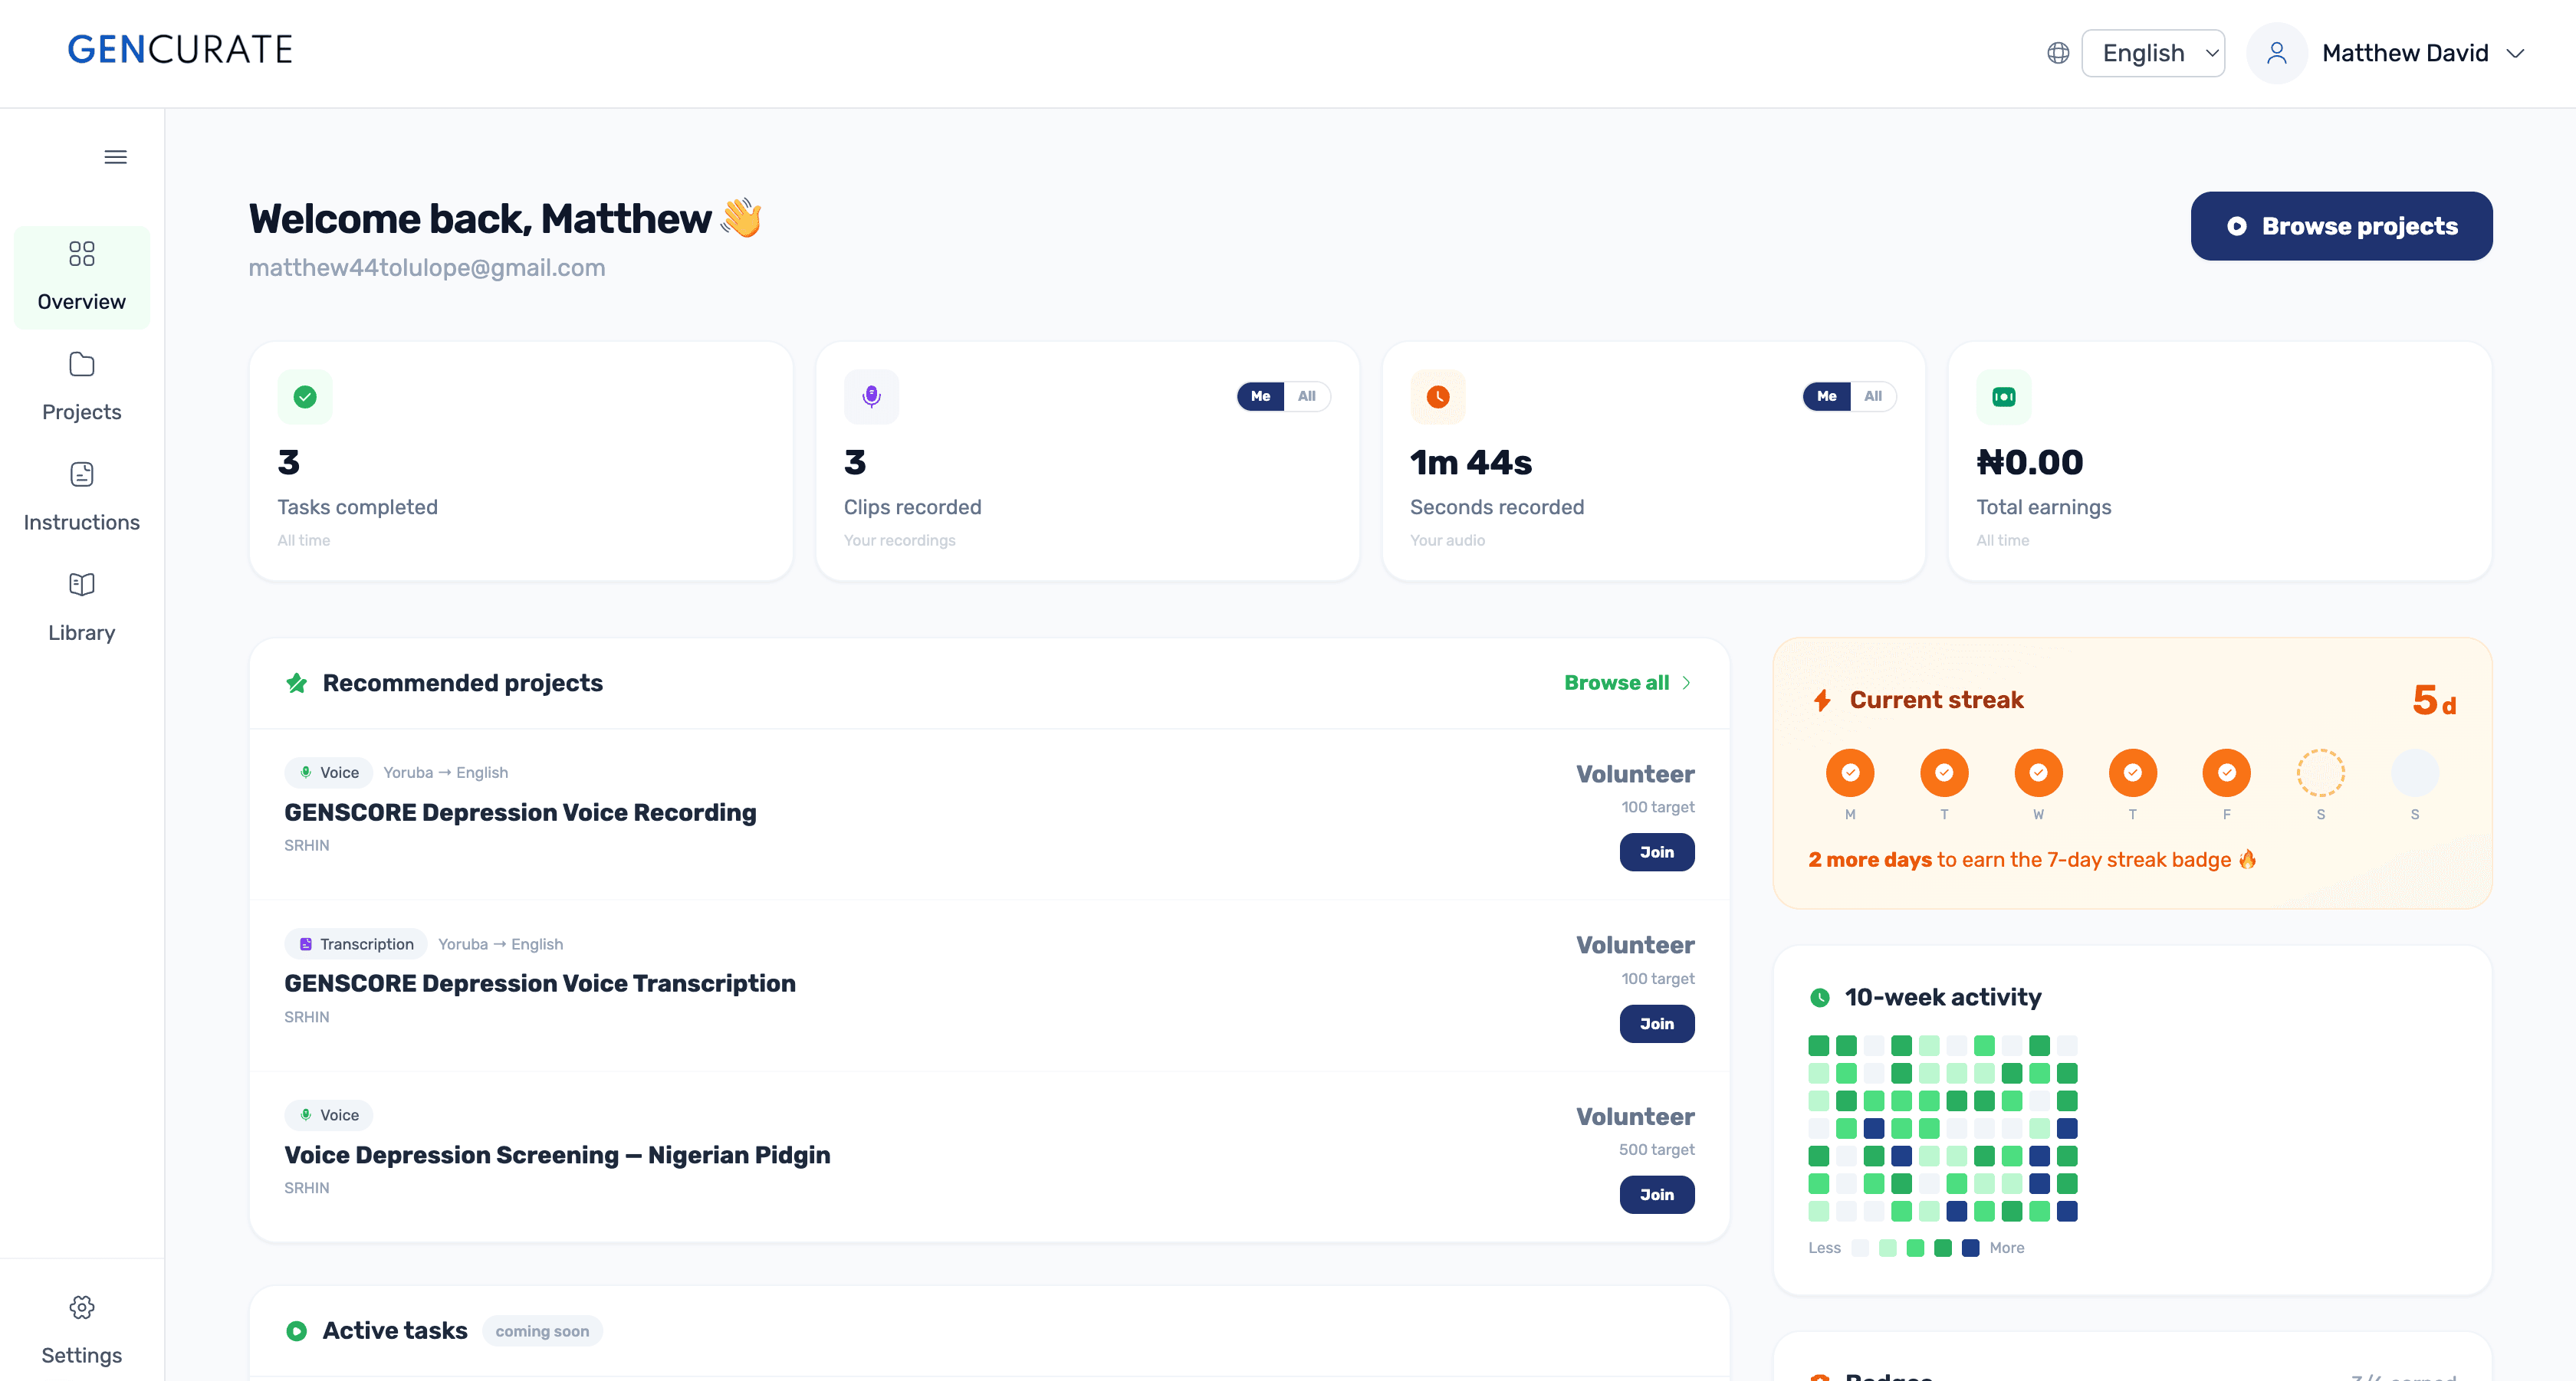Open Instructions in the sidebar

(82, 497)
